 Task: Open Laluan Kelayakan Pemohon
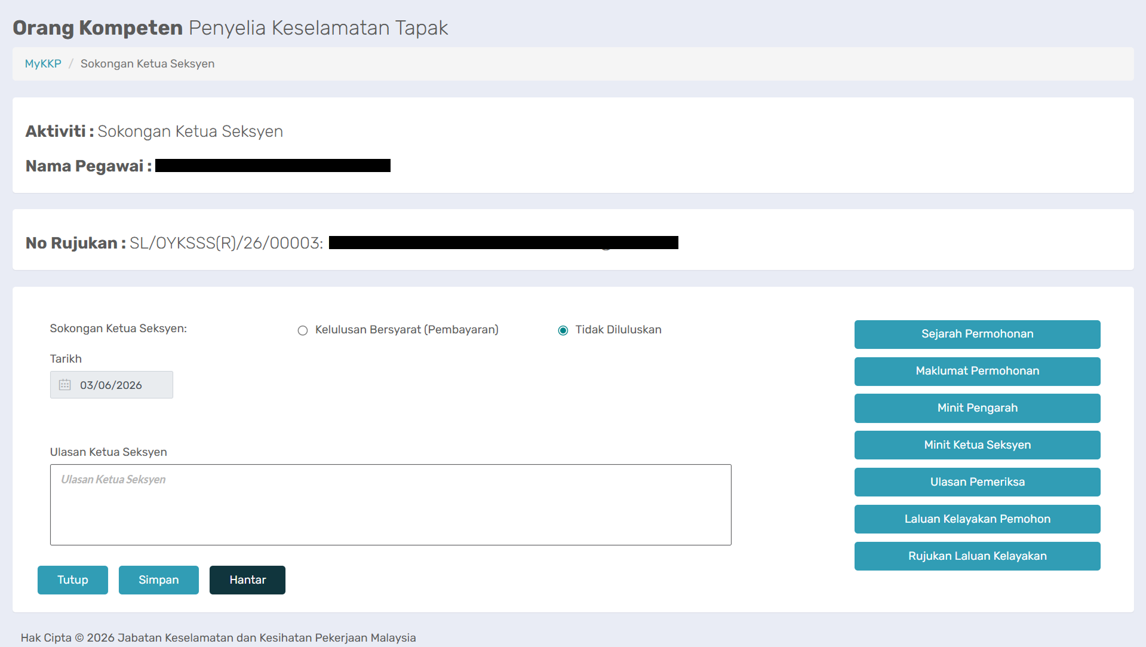pyautogui.click(x=977, y=519)
